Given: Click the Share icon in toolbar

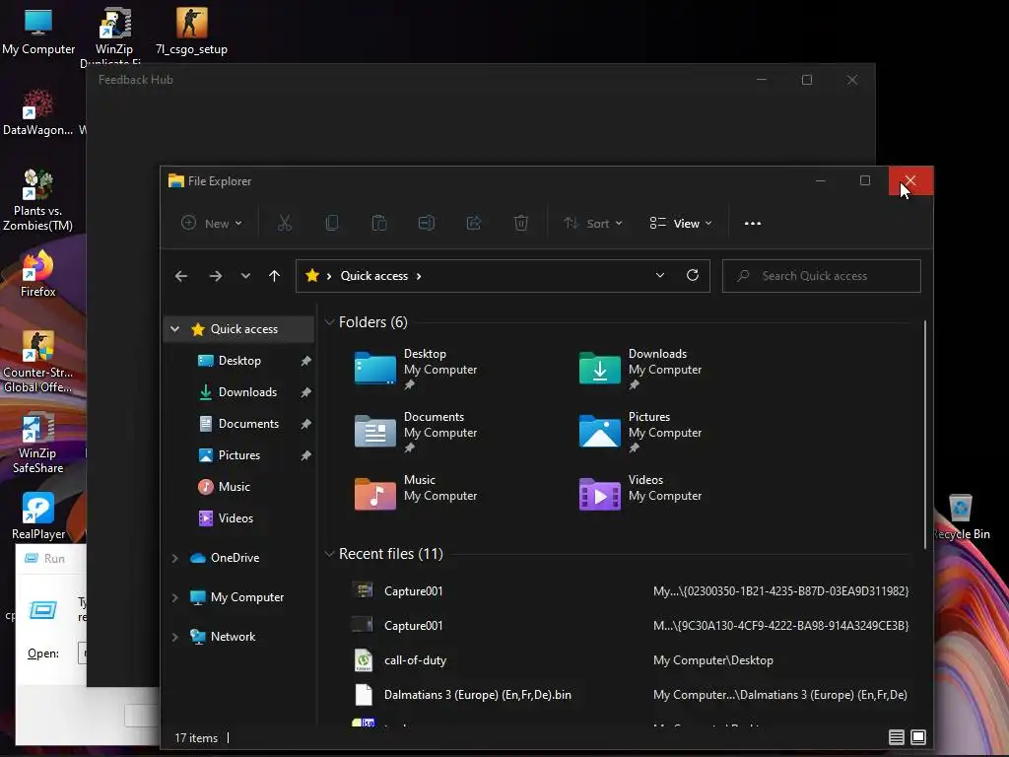Looking at the screenshot, I should 474,224.
